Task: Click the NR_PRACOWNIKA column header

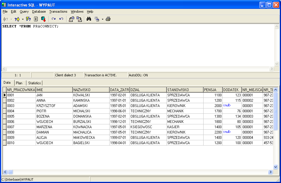Action: pos(21,90)
